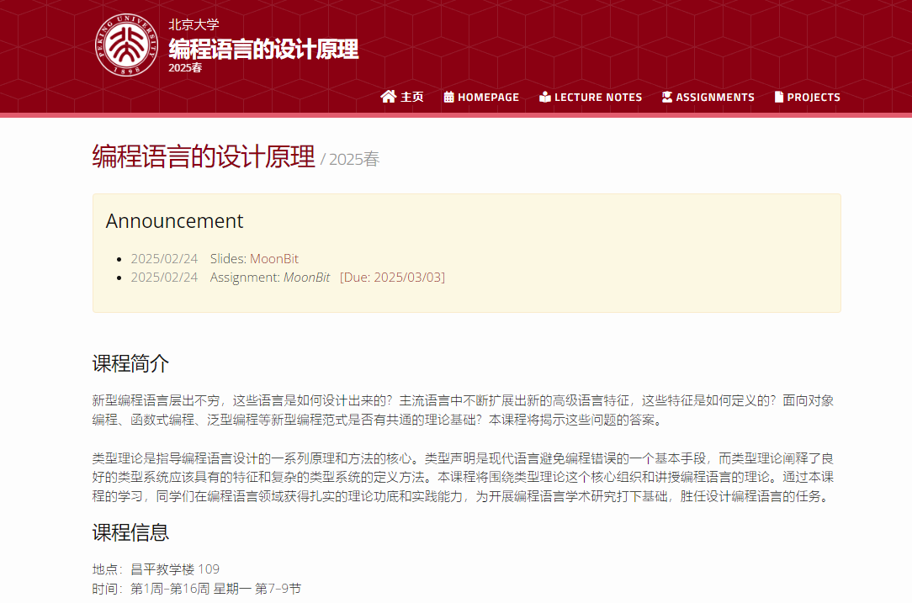This screenshot has width=912, height=603.
Task: Click the icon beside ASSIGNMENTS
Action: click(x=667, y=97)
